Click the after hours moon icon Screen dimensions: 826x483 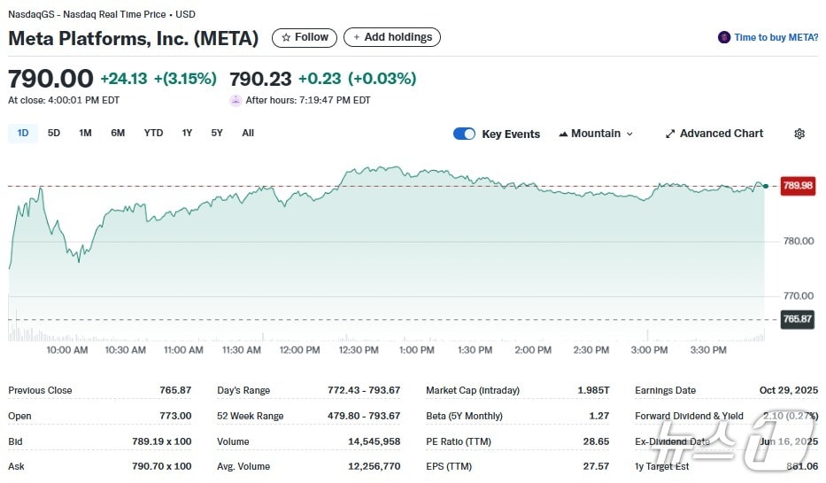[x=235, y=100]
